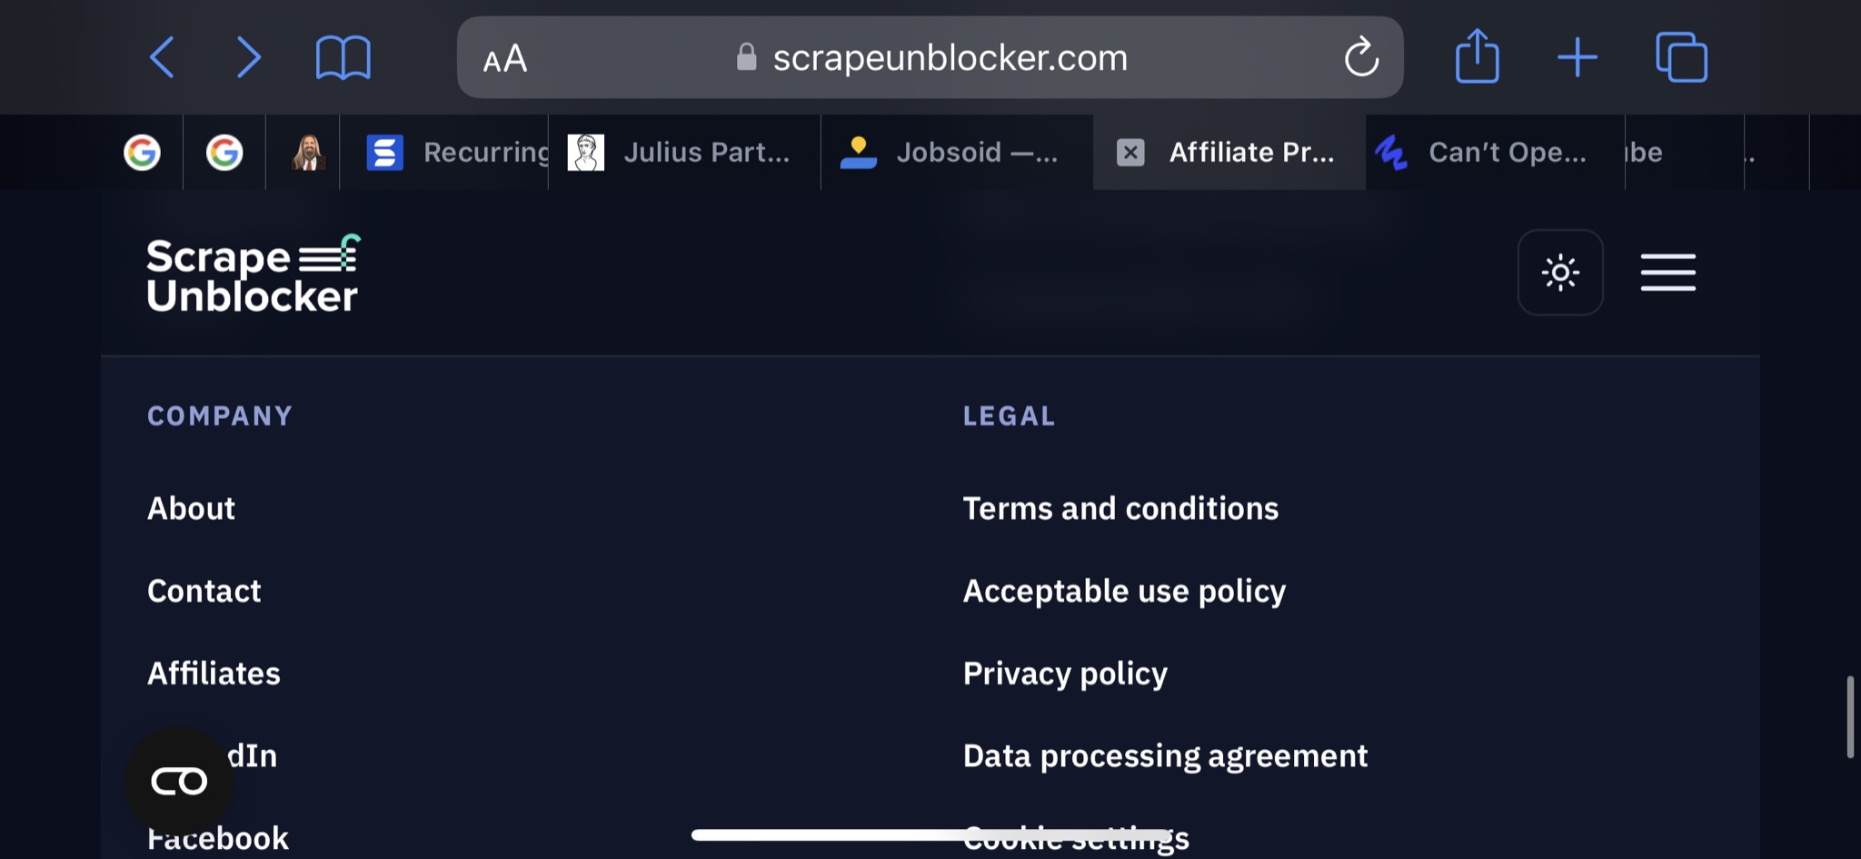The width and height of the screenshot is (1861, 859).
Task: Add a new tab with the plus icon
Action: click(1577, 57)
